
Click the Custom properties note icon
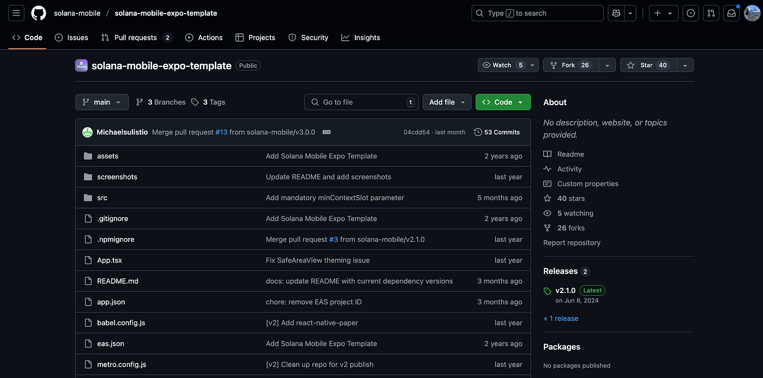(548, 184)
